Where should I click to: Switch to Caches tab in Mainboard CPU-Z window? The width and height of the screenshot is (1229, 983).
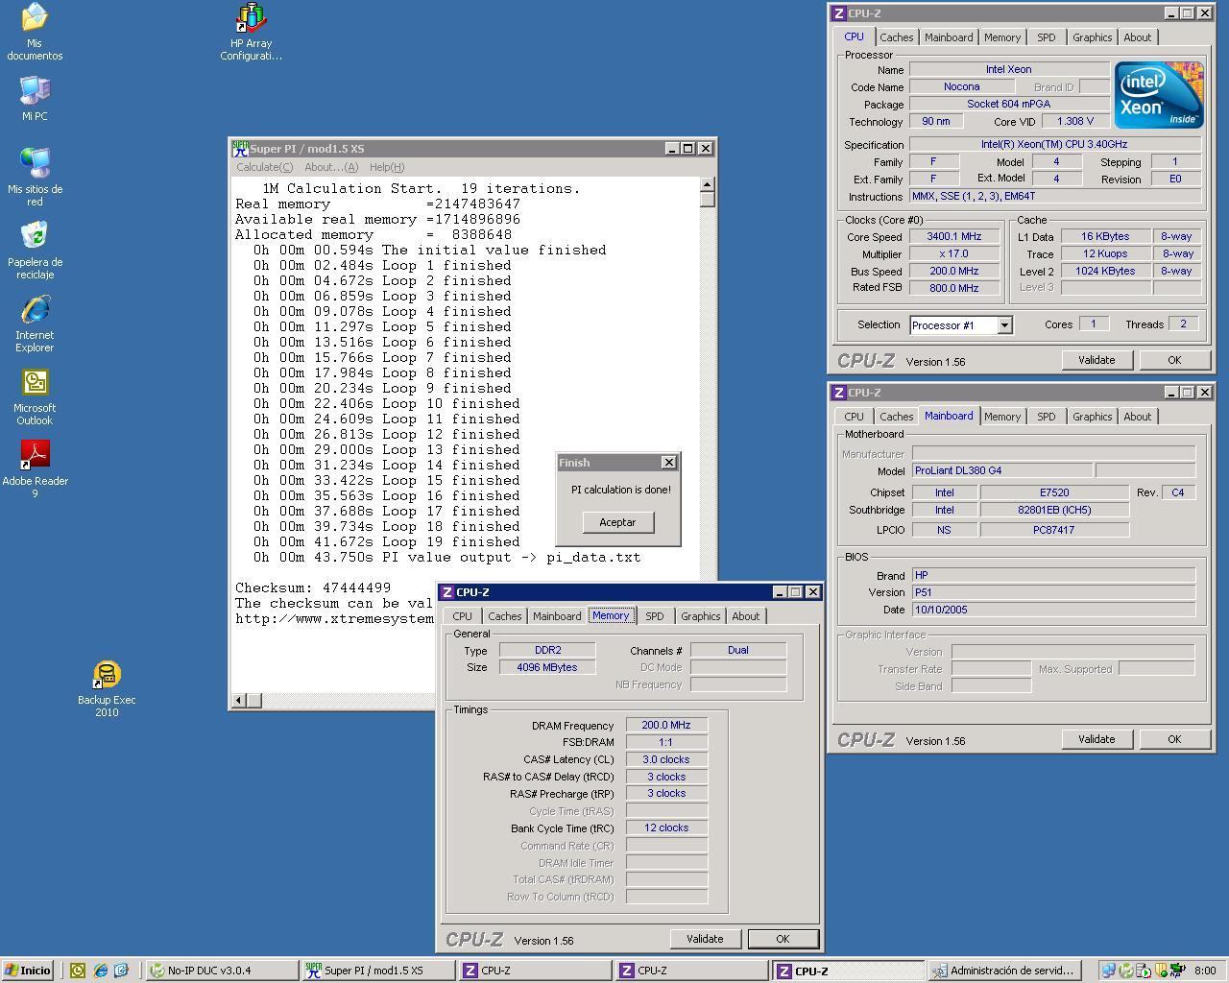coord(897,417)
